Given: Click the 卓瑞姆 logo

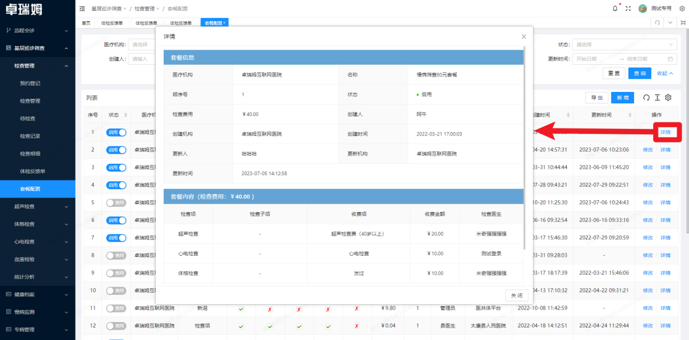Looking at the screenshot, I should point(24,9).
